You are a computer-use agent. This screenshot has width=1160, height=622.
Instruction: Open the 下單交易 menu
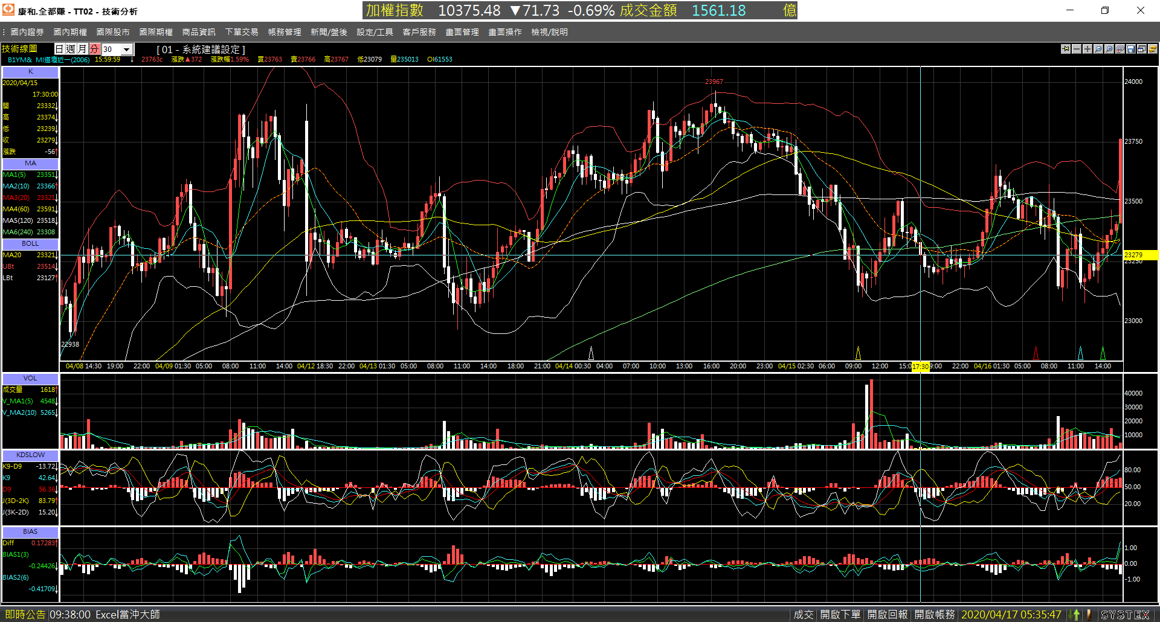point(242,32)
